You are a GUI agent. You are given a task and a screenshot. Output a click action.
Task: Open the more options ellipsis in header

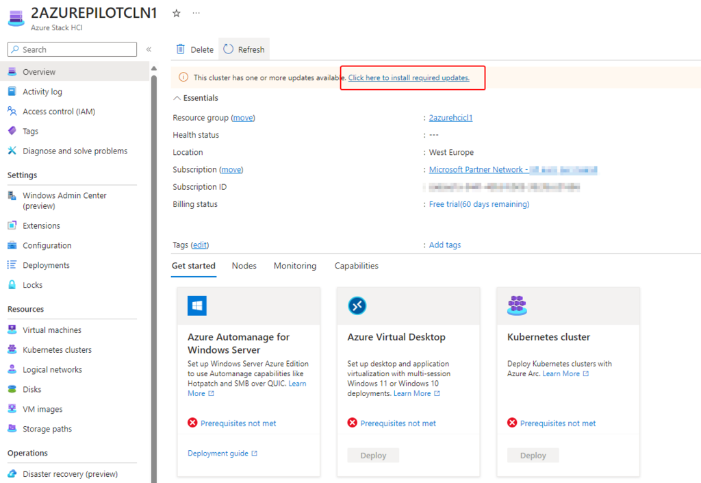196,13
